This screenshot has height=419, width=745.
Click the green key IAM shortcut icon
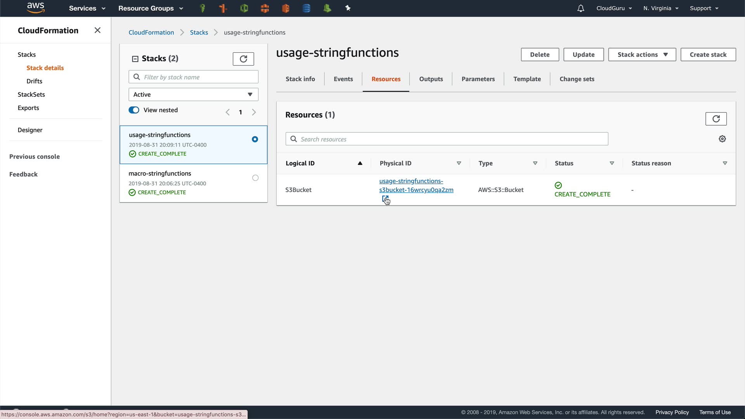pos(202,8)
